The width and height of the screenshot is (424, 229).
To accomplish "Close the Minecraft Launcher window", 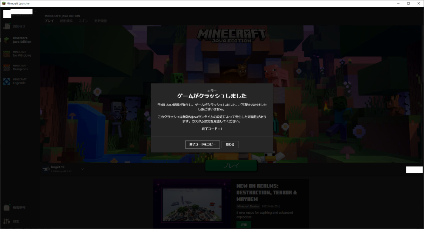I will pos(418,3).
